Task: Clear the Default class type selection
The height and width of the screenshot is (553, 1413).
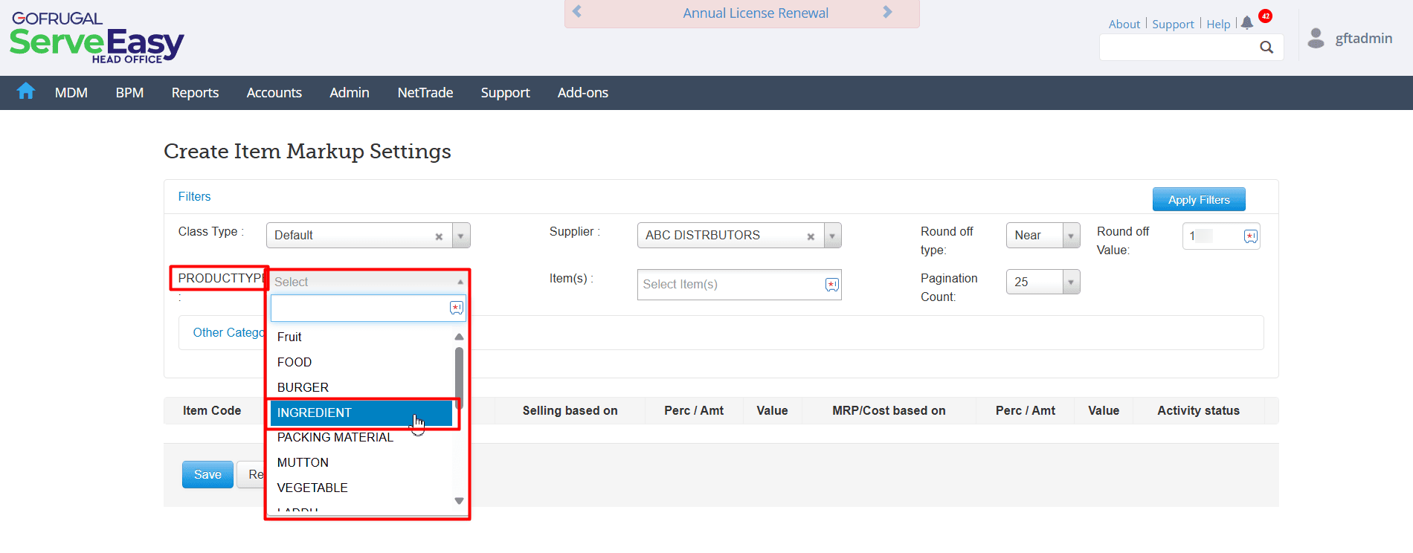Action: click(x=439, y=236)
